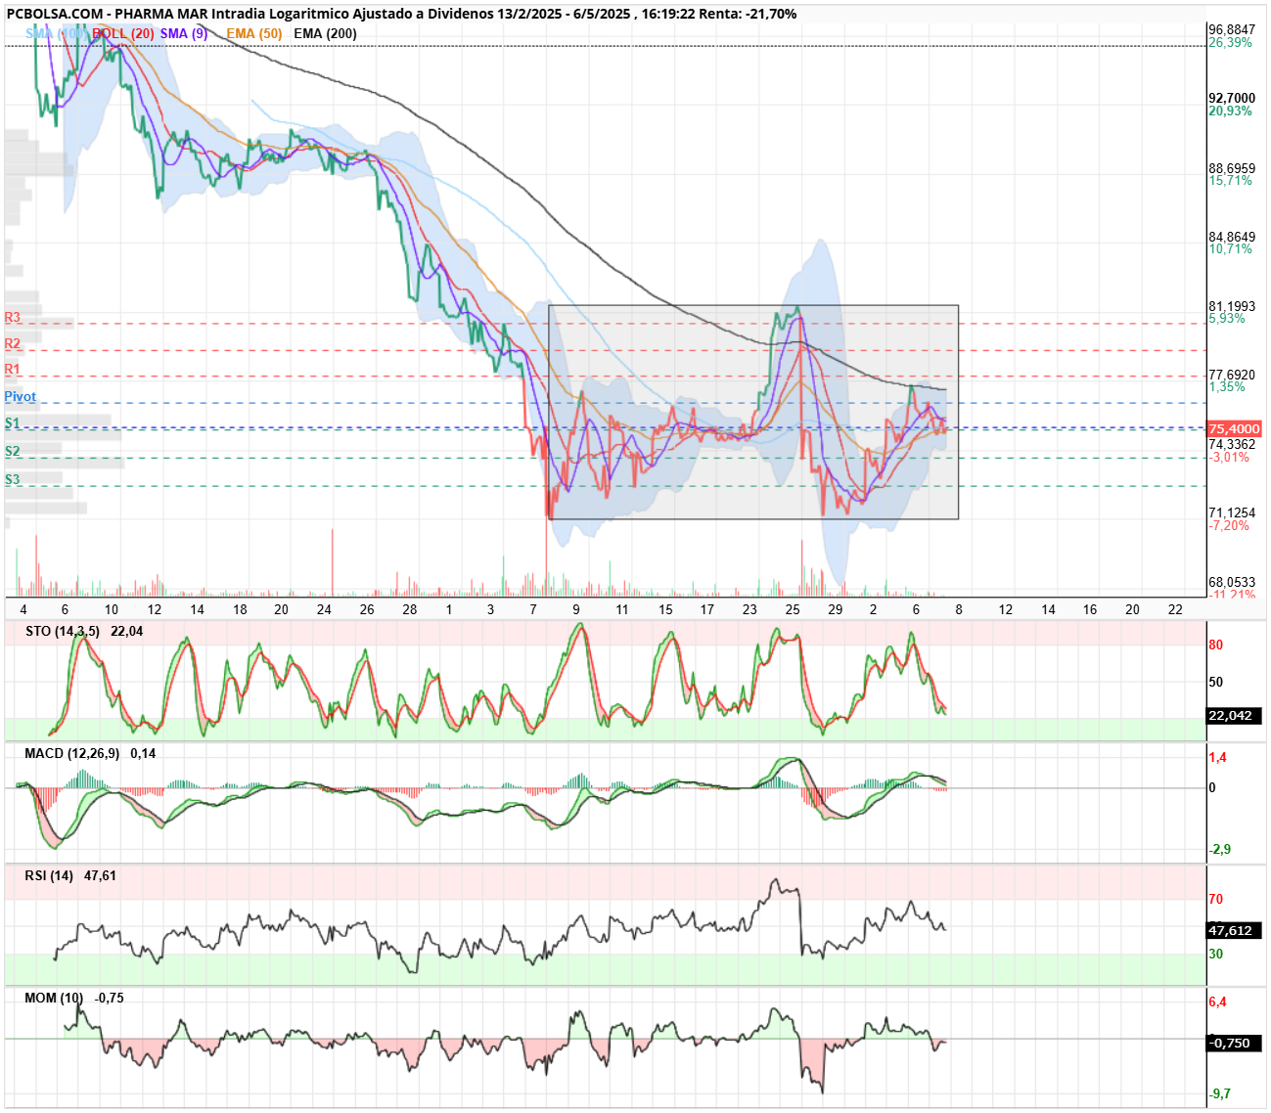The height and width of the screenshot is (1113, 1271).
Task: Click the RSI (14) indicator label
Action: pyautogui.click(x=49, y=875)
